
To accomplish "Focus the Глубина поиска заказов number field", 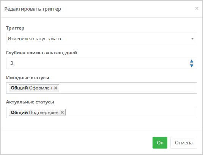I will point(98,63).
